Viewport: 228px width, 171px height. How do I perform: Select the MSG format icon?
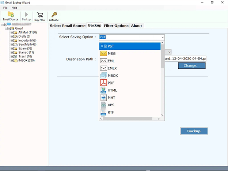103,54
